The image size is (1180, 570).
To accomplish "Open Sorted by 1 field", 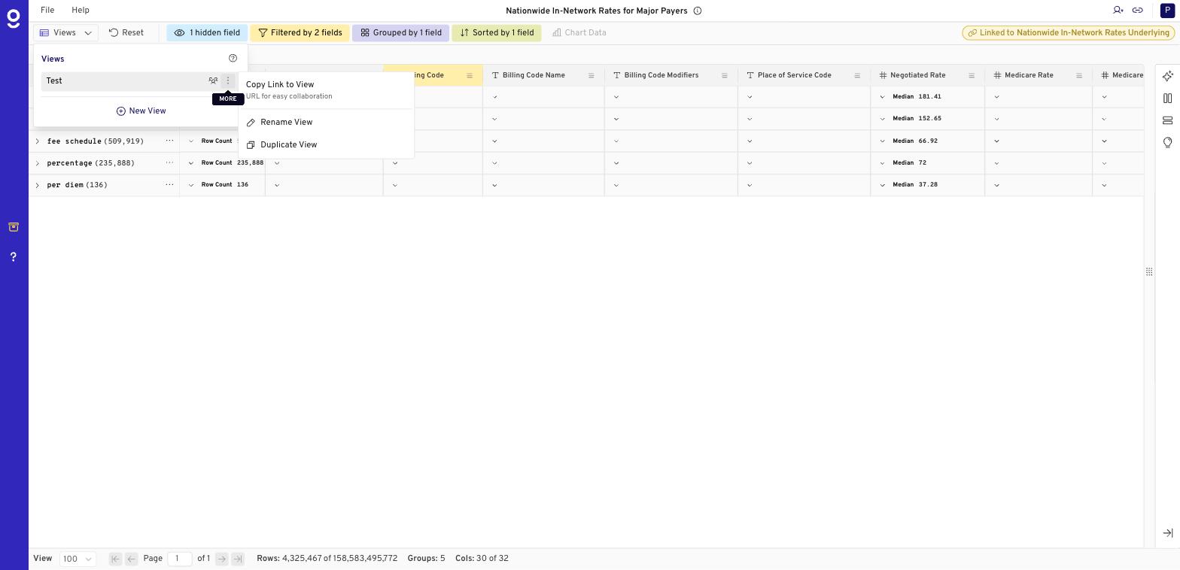I will coord(497,33).
